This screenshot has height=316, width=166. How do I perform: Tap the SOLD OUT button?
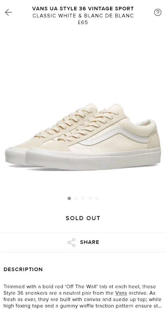(83, 218)
